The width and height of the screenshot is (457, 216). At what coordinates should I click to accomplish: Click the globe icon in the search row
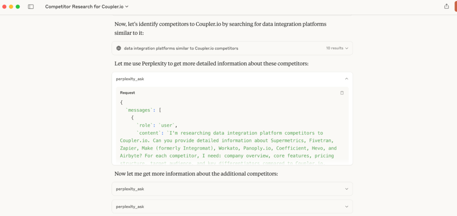[x=119, y=48]
